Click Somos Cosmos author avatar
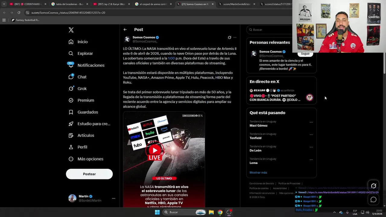Image resolution: width=386 pixels, height=217 pixels. (x=127, y=39)
